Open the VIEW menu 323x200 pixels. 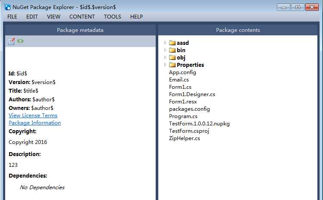(53, 17)
